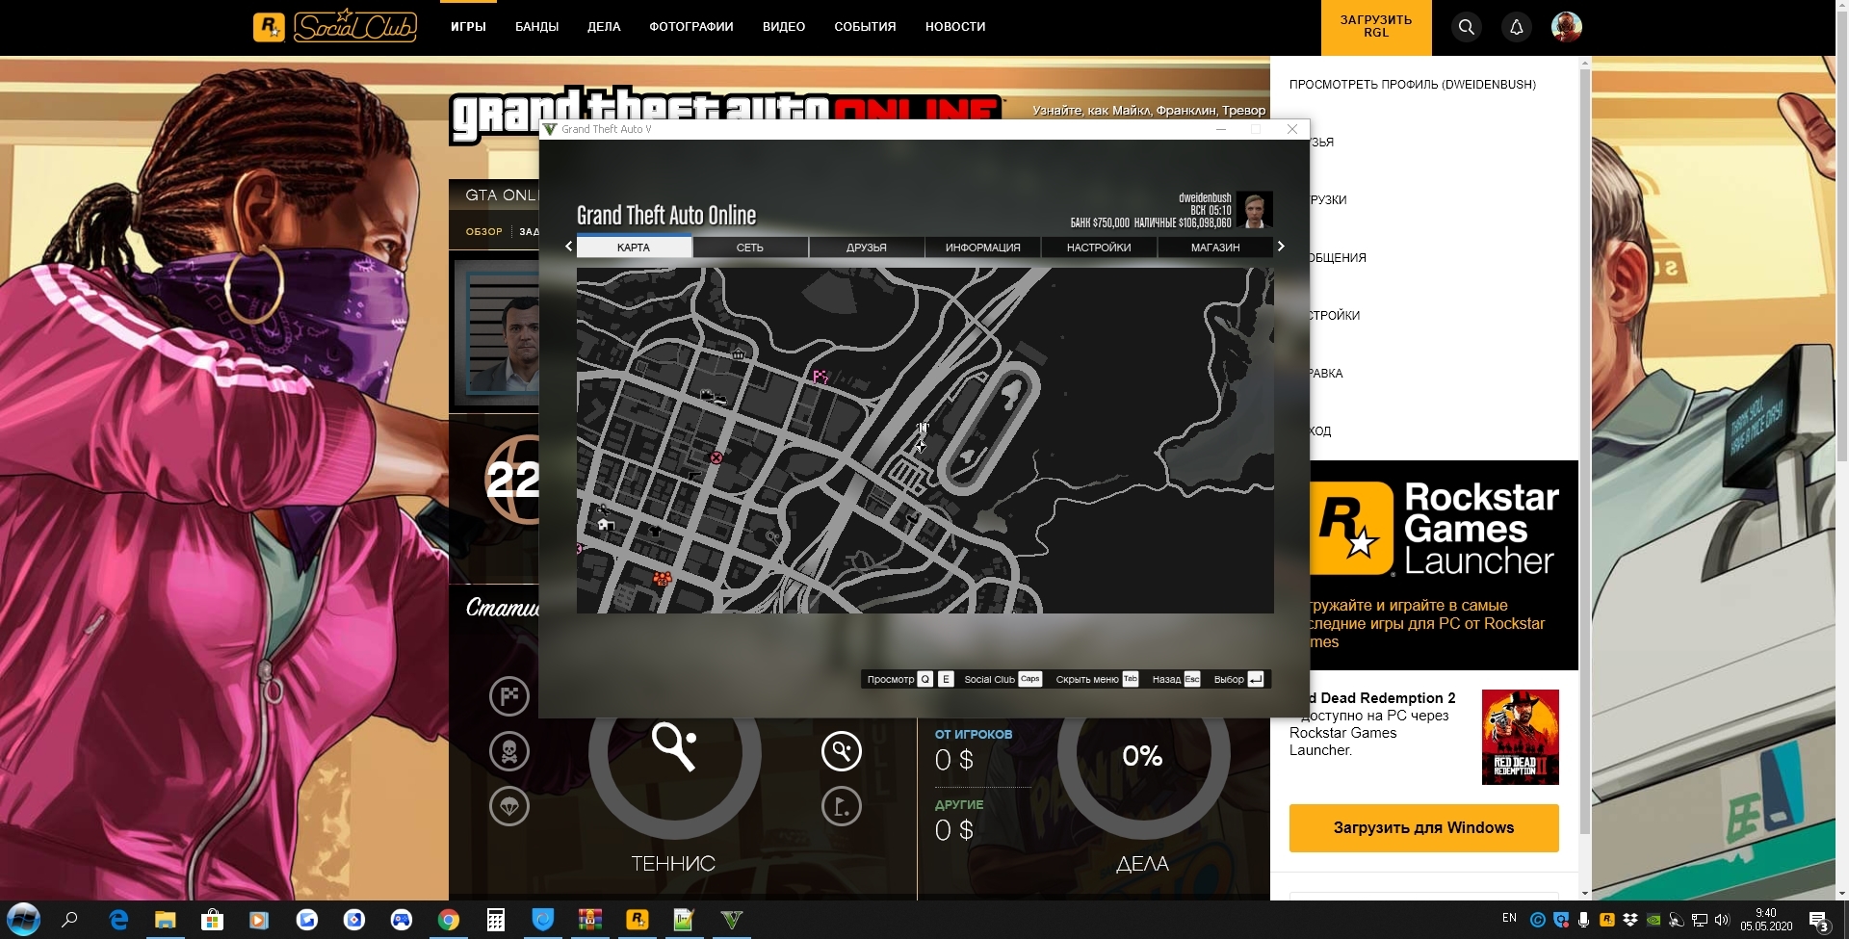Click the large ТЕННИС circle icon
Image resolution: width=1849 pixels, height=939 pixels.
674,751
